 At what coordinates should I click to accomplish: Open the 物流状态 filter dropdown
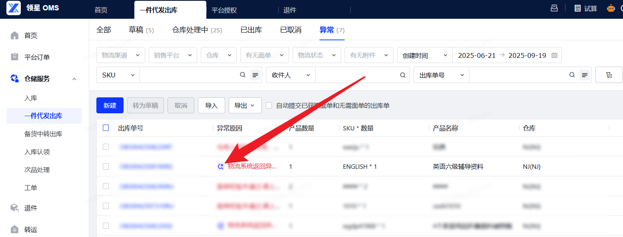coord(317,55)
